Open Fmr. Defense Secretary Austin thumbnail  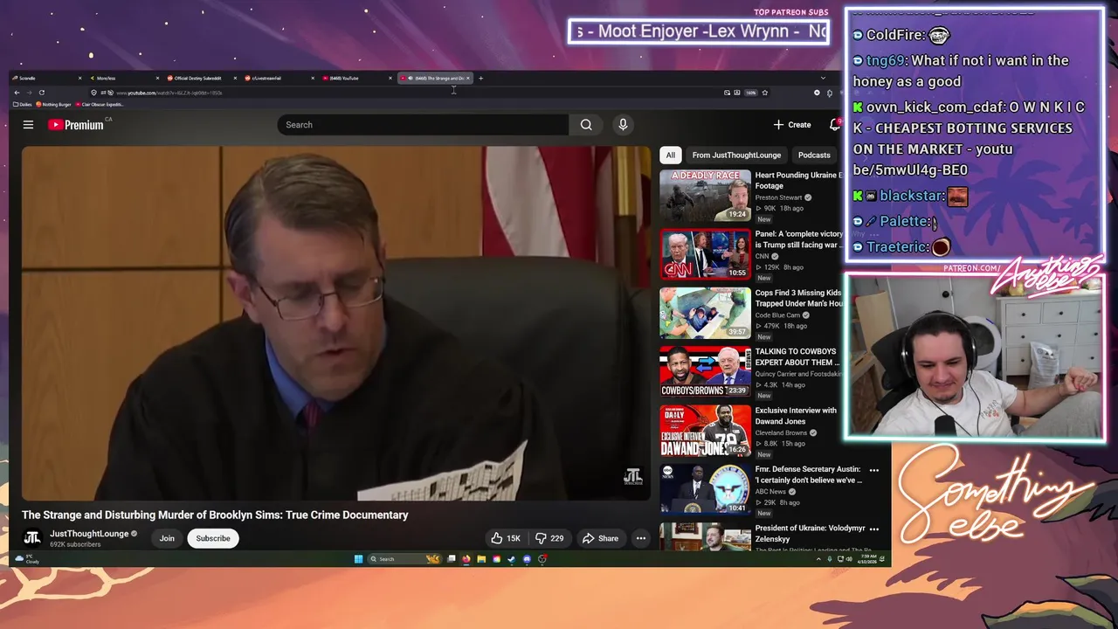[705, 488]
